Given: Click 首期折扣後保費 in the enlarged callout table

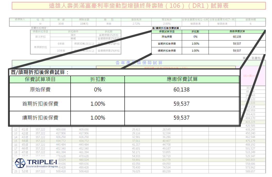Looking at the screenshot, I should [x=40, y=104].
